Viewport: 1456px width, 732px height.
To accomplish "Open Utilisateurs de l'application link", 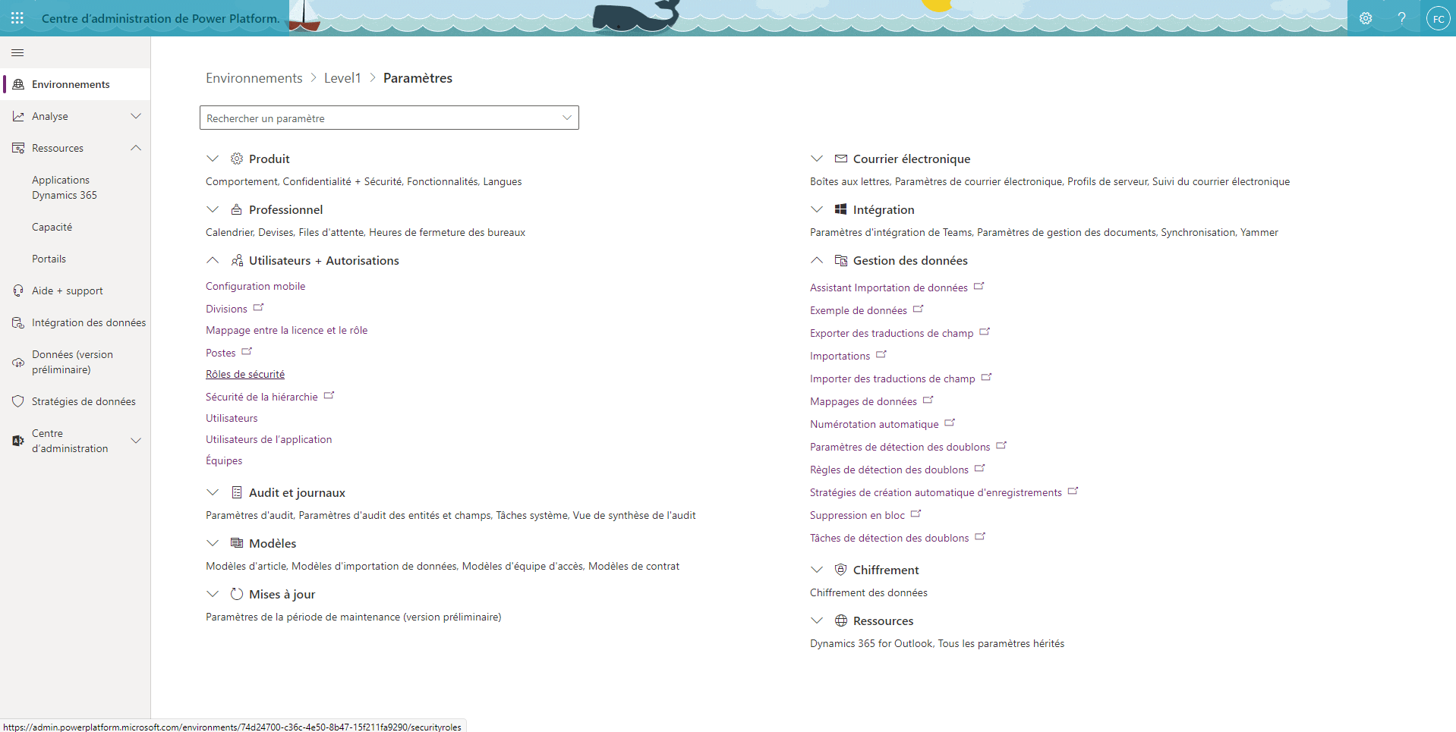I will (269, 439).
